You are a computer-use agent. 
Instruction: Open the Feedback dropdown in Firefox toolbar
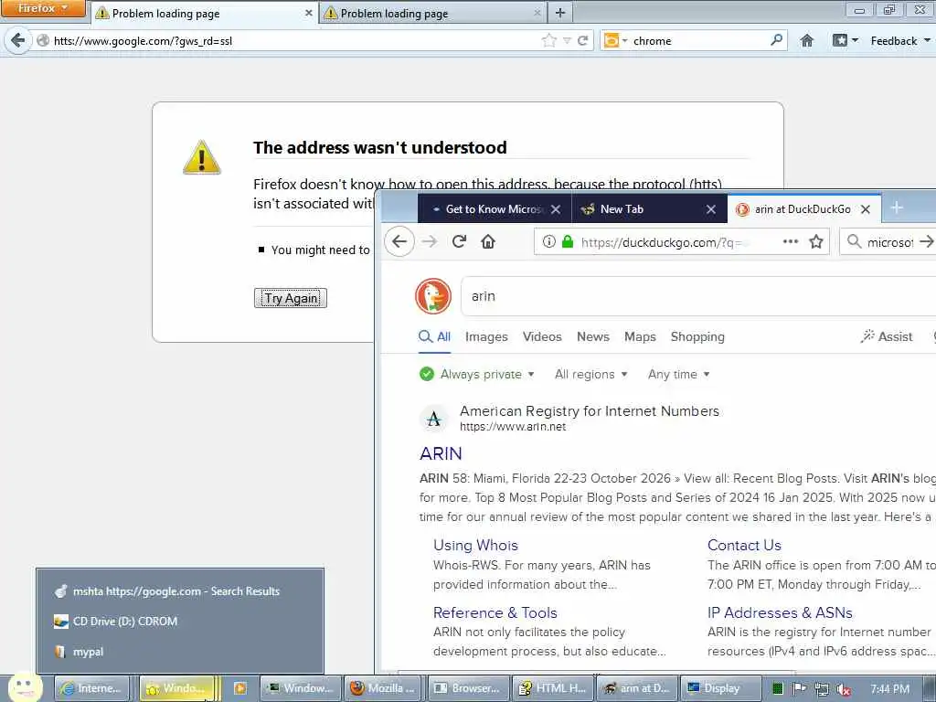pos(900,40)
